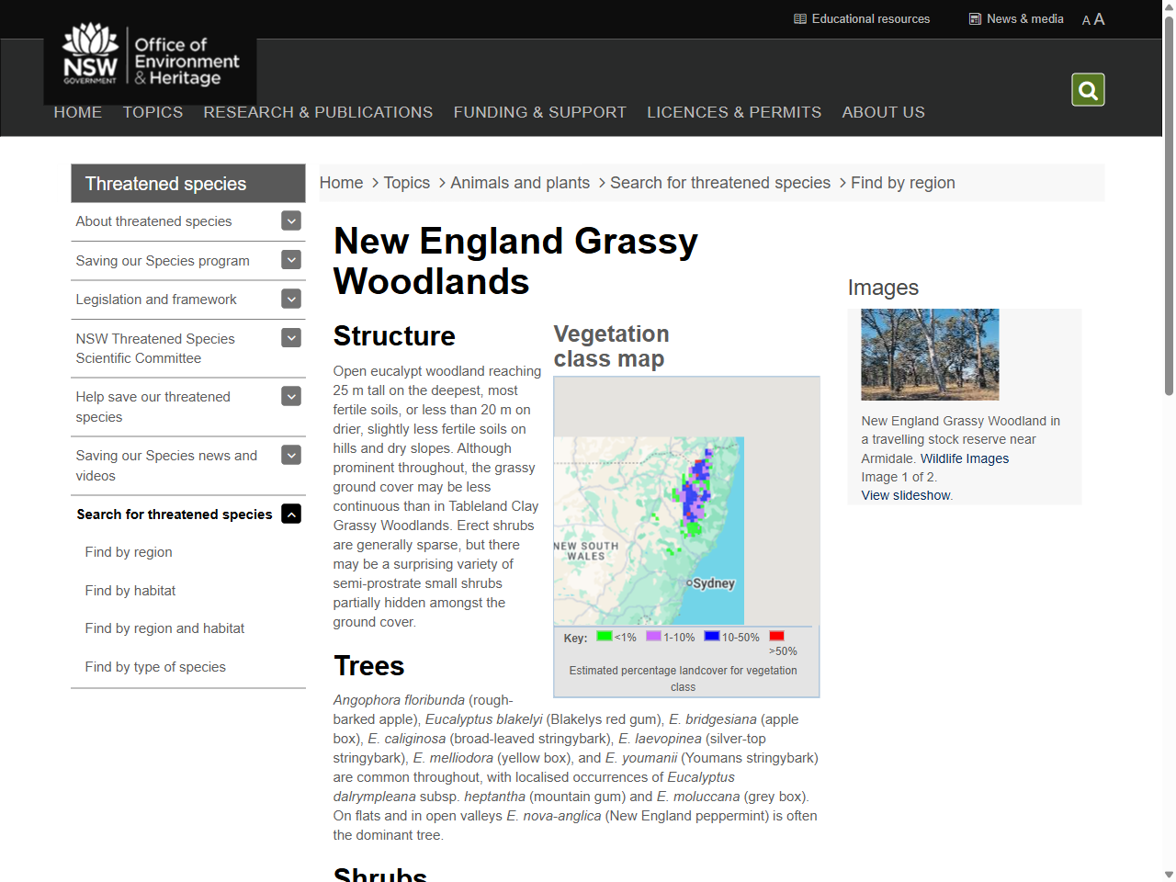Increase font size using the large A
Screen dimensions: 1176x882
[x=1100, y=18]
